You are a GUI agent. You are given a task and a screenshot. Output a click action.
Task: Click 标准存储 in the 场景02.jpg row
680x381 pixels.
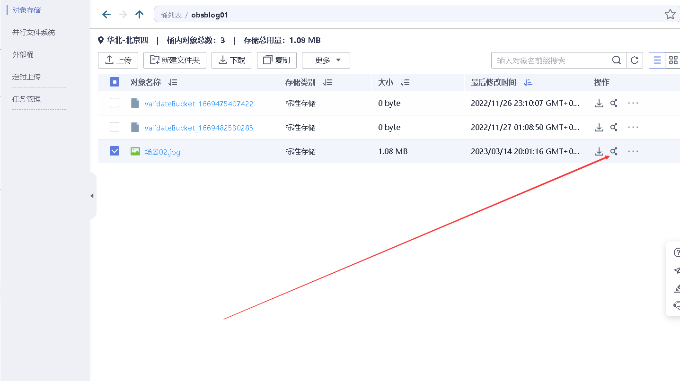tap(300, 151)
